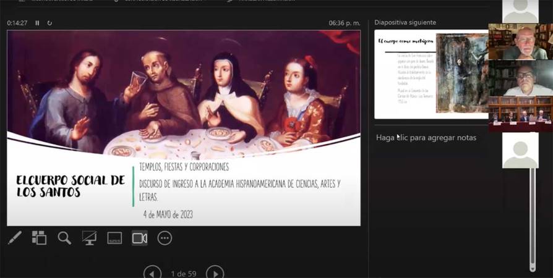Image resolution: width=553 pixels, height=278 pixels.
Task: Go to previous slide arrow
Action: coord(152,274)
